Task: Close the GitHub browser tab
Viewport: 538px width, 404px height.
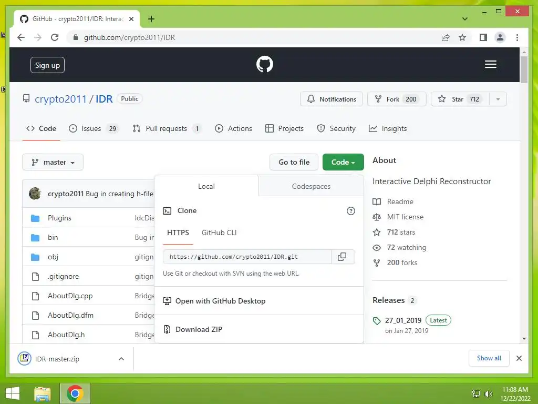Action: click(131, 19)
